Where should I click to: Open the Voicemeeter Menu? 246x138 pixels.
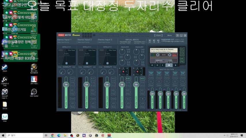[x=169, y=35]
